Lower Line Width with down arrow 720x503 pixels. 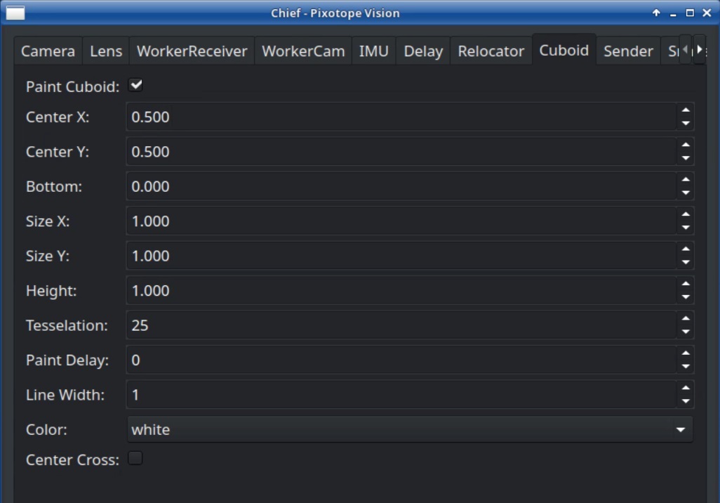pos(686,401)
